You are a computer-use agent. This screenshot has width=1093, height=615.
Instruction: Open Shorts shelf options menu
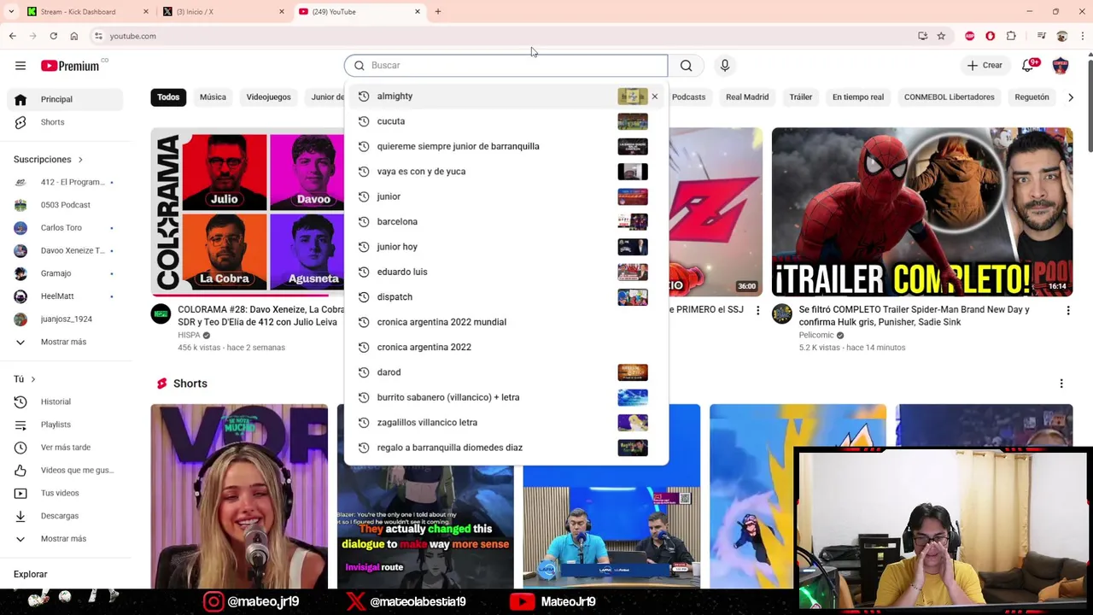(x=1061, y=384)
